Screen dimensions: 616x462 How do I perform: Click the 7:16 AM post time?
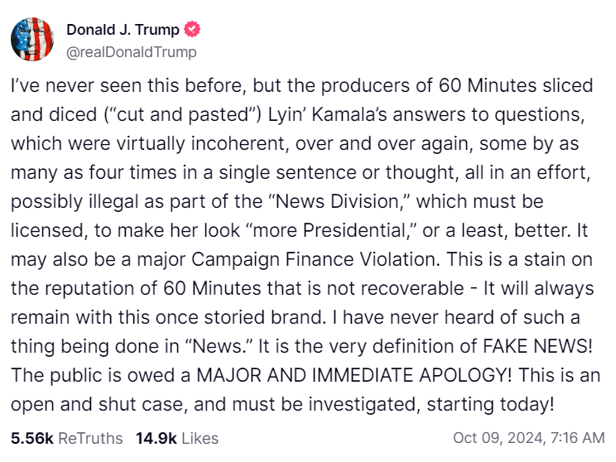(x=576, y=437)
